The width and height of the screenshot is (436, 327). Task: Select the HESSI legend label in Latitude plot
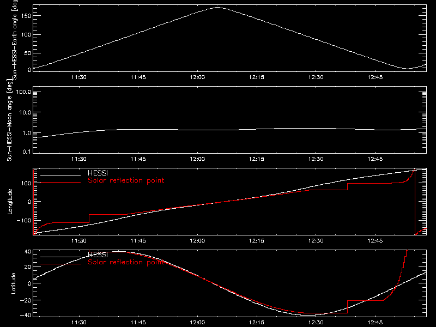[98, 255]
